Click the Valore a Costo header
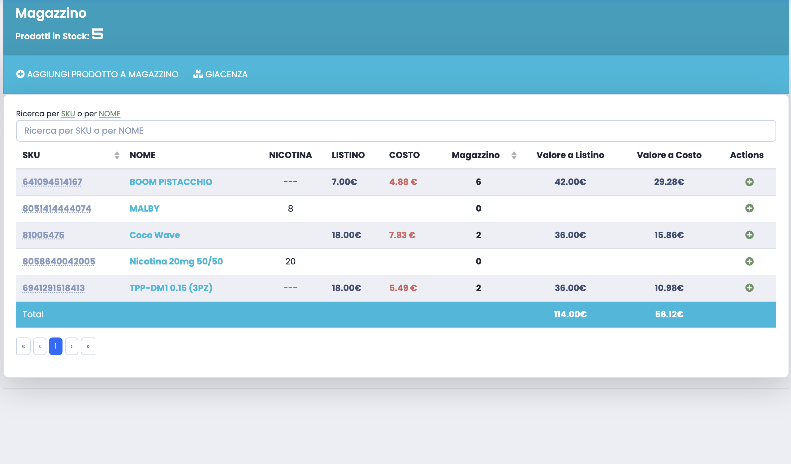This screenshot has width=791, height=464. coord(669,155)
